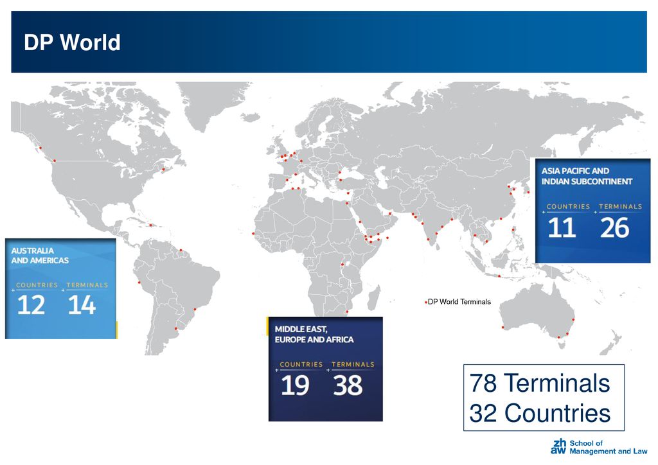Image resolution: width=658 pixels, height=465 pixels.
Task: Click the TERMINALS label in Australia and Americas box
Action: tap(87, 285)
